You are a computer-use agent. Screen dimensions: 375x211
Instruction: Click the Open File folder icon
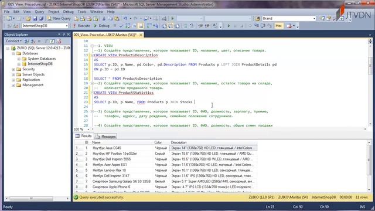click(28, 18)
